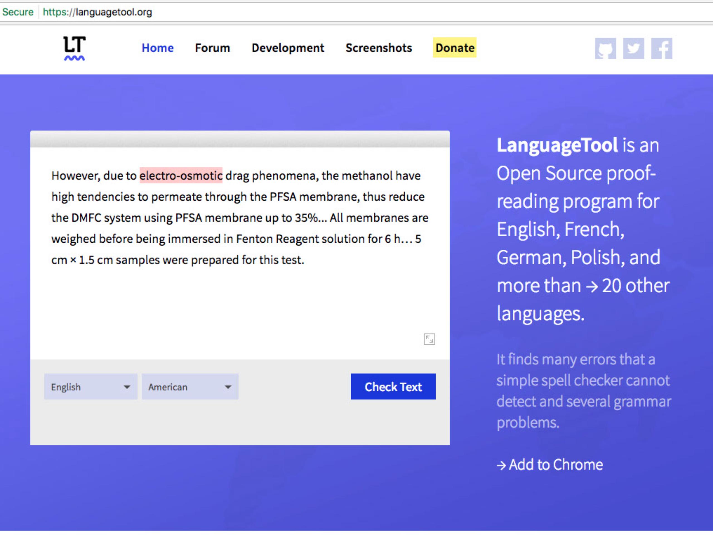
Task: Click the yellow Donate button
Action: tap(455, 48)
